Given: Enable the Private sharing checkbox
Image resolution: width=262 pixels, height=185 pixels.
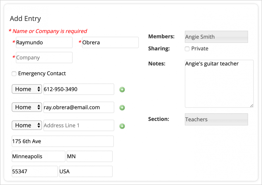Looking at the screenshot, I should pyautogui.click(x=187, y=49).
